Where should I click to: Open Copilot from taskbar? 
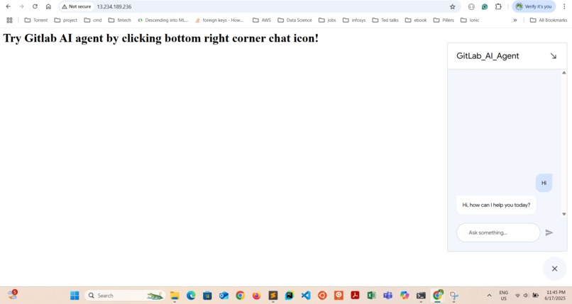(405, 295)
